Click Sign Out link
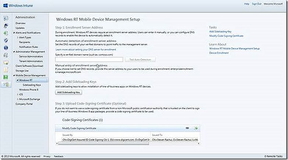Viewport: 288px width, 160px height. coord(256,4)
